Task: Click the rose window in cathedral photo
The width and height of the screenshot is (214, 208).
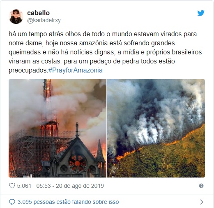Action: pos(77,163)
